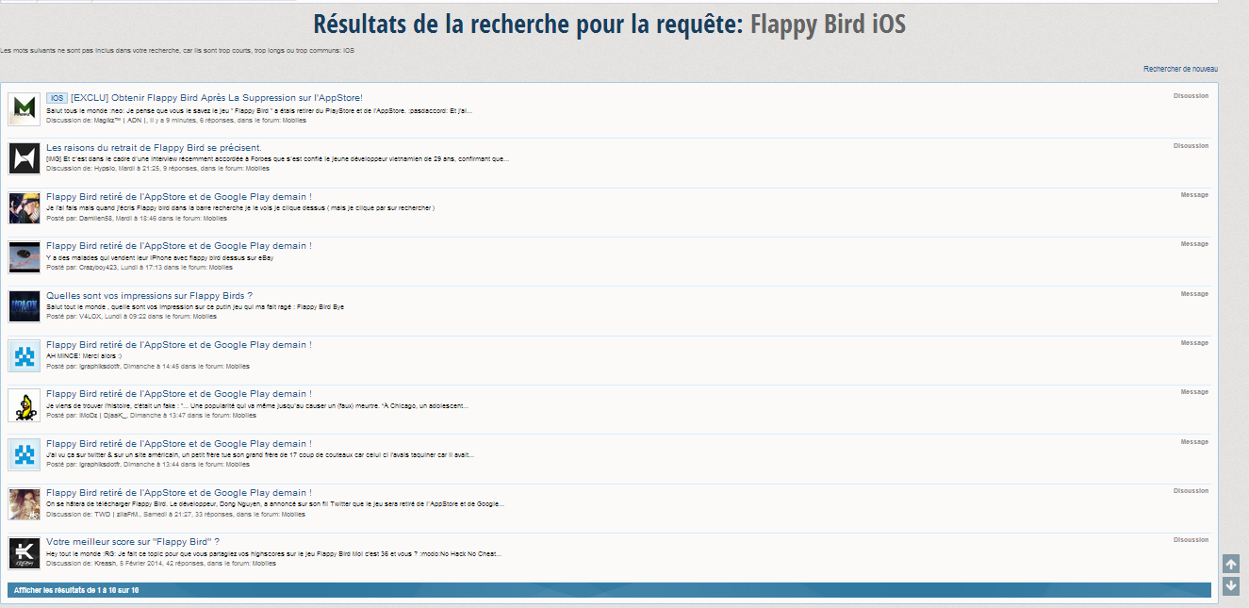Open the 'Flappy Bird retiré' title posted at 13:44
Image resolution: width=1249 pixels, height=608 pixels.
pyautogui.click(x=179, y=443)
